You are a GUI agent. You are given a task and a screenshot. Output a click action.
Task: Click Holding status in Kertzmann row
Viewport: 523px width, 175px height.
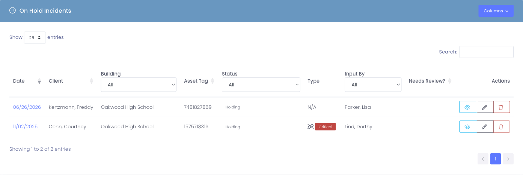[x=233, y=107]
